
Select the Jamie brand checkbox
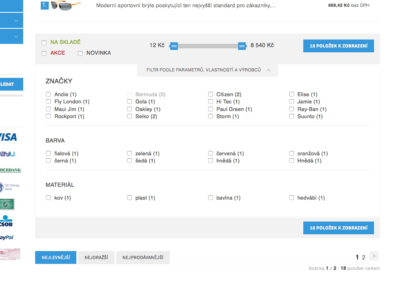[292, 101]
